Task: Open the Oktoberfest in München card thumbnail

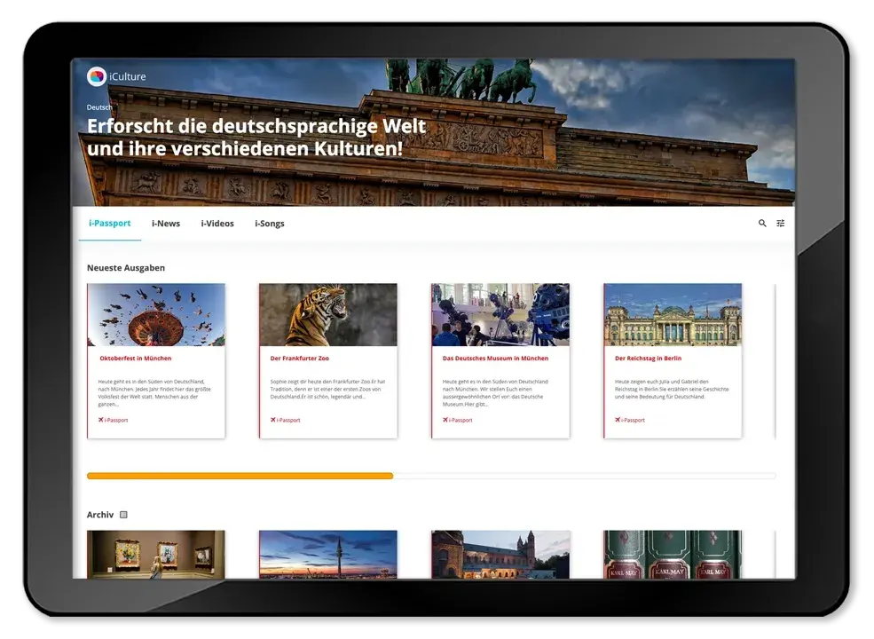Action: coord(155,314)
